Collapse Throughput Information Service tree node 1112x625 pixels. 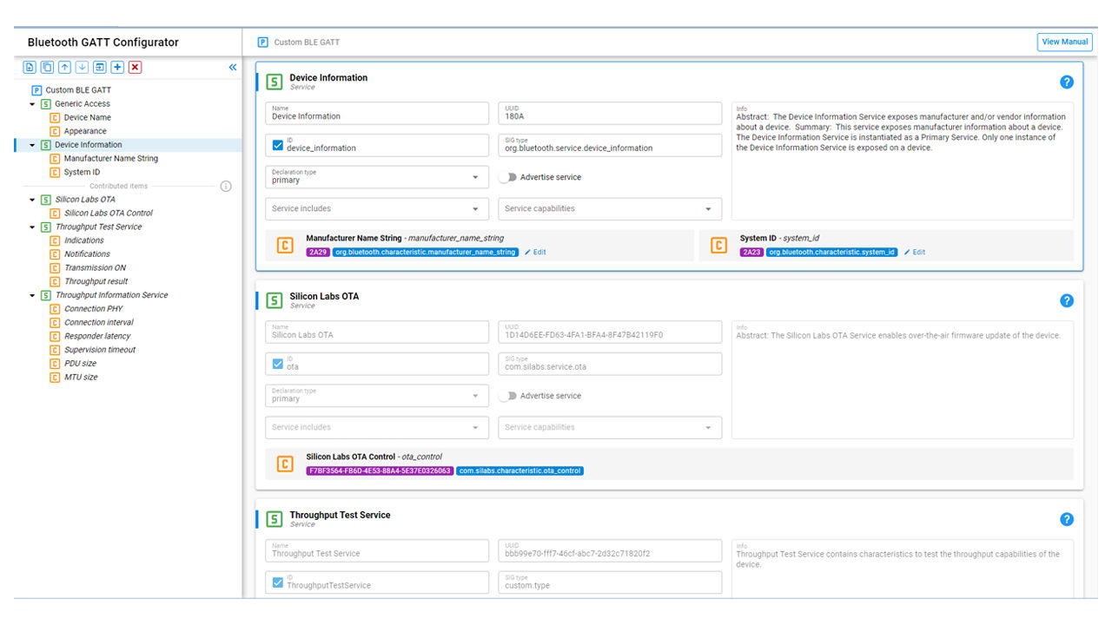pyautogui.click(x=32, y=295)
